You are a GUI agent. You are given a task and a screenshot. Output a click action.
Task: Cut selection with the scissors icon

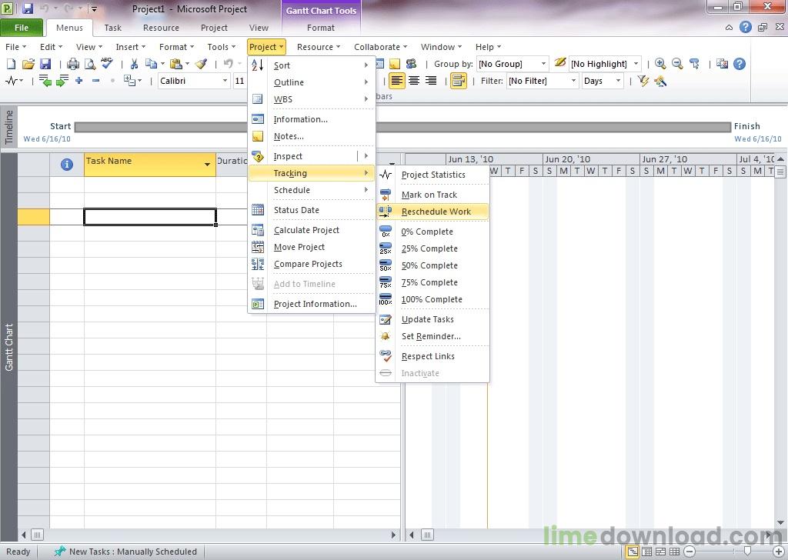(x=134, y=64)
